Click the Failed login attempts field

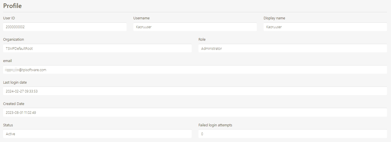click(x=293, y=134)
